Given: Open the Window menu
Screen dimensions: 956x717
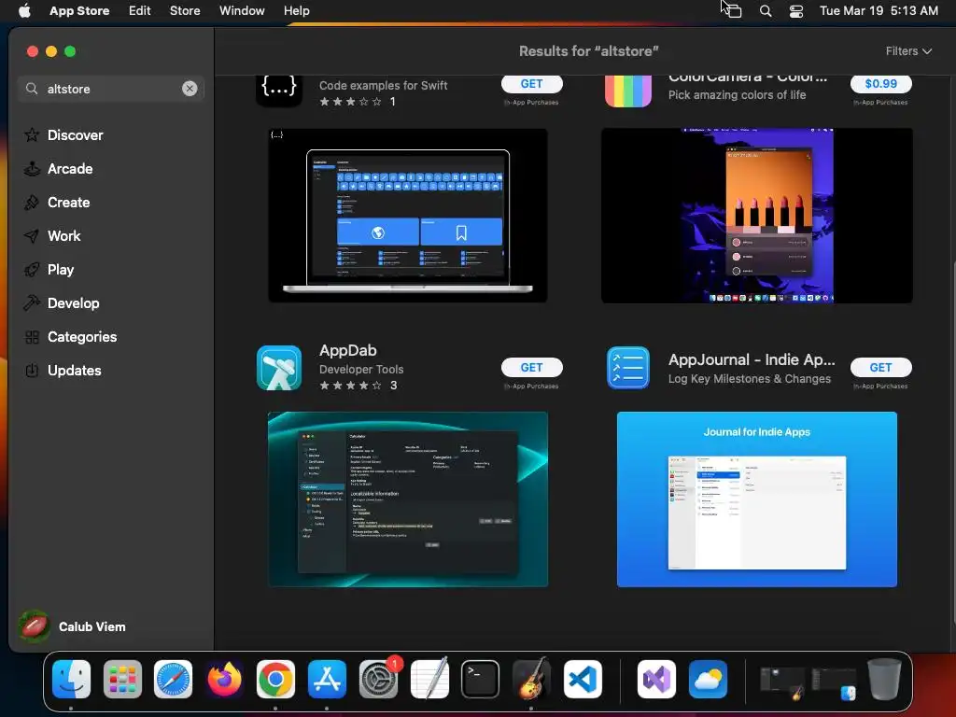Looking at the screenshot, I should click(x=242, y=10).
